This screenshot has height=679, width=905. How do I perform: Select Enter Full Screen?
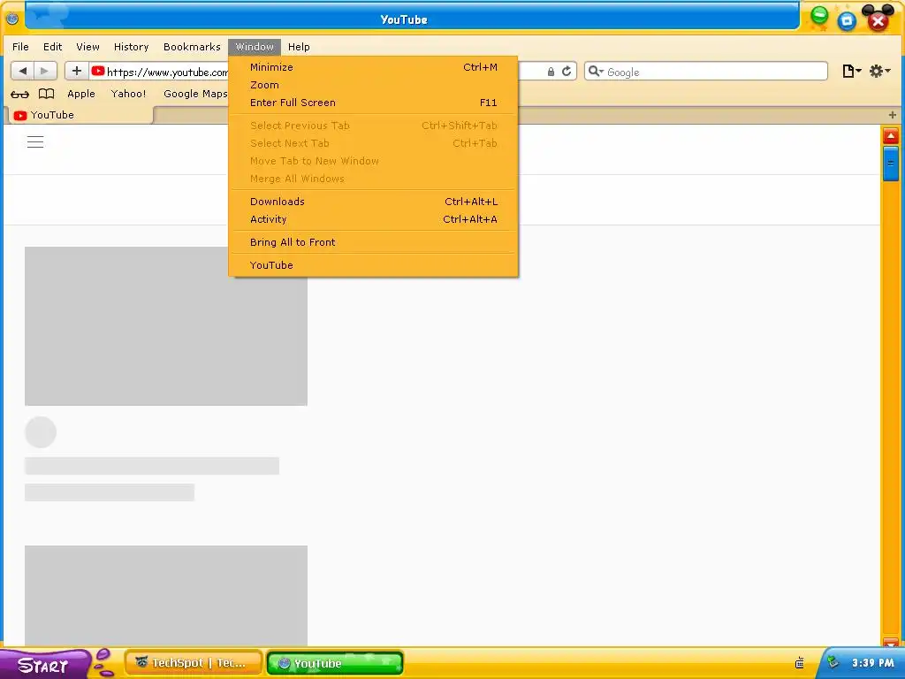click(x=374, y=103)
